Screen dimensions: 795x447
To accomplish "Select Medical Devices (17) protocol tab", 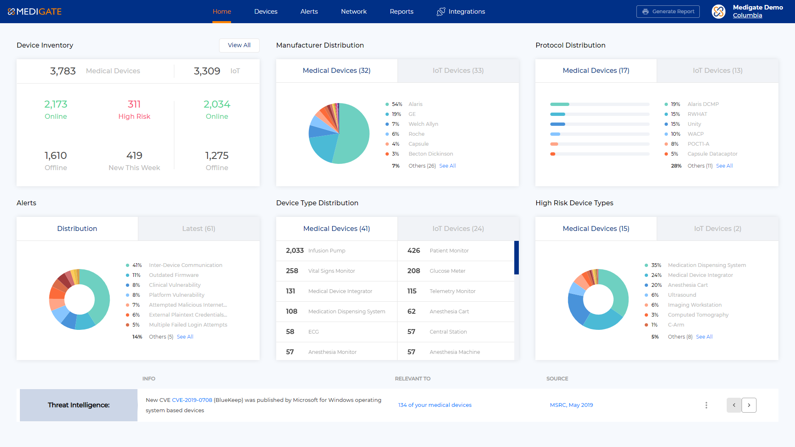I will pos(596,71).
